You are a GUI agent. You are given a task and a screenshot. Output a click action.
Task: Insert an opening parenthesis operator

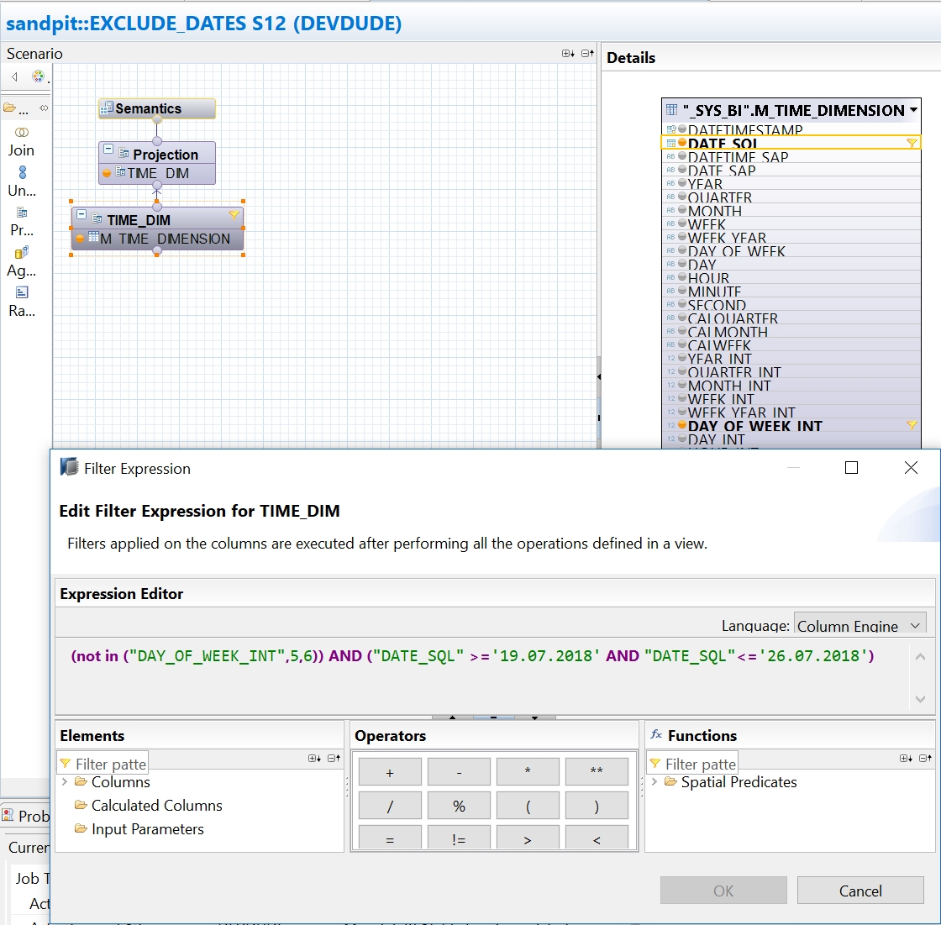(x=528, y=806)
